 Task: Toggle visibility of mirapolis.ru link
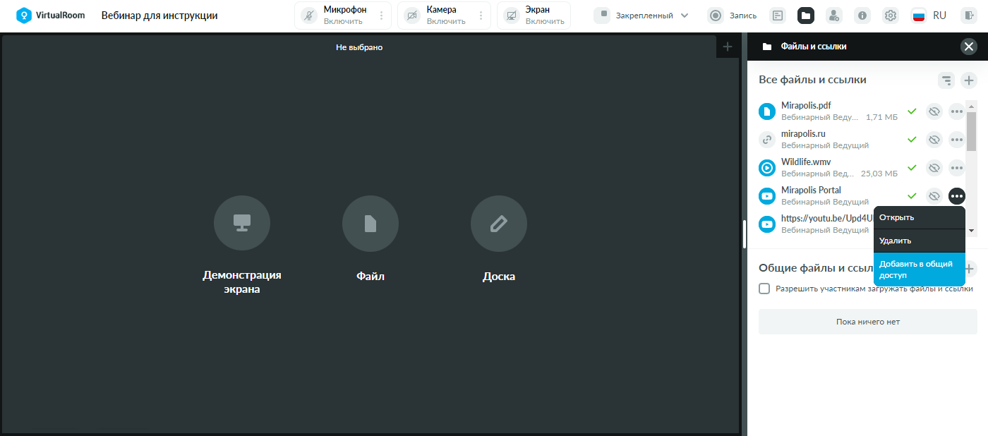coord(934,140)
